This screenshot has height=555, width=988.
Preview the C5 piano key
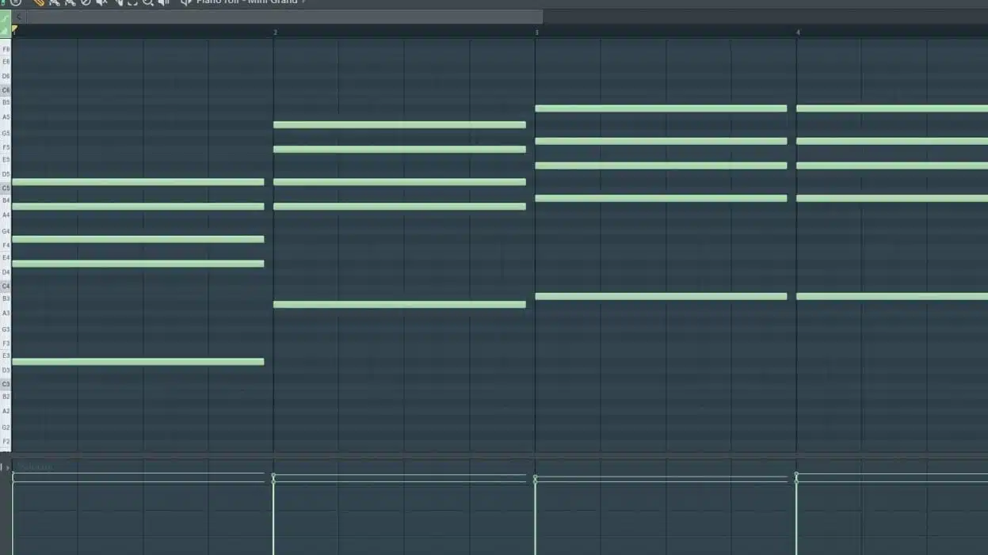pos(6,188)
